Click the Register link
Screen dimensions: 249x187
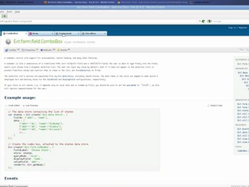pos(243,28)
